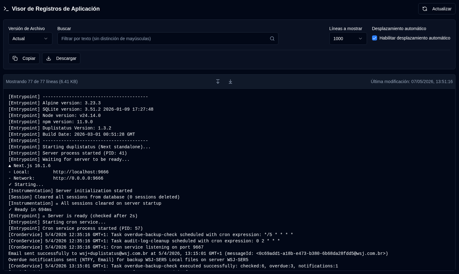Click the 'Starting cron service...' log line

(57, 222)
